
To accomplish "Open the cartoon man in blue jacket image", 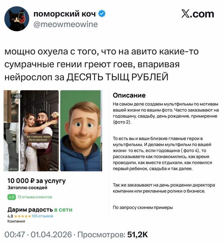I will click(x=81, y=131).
